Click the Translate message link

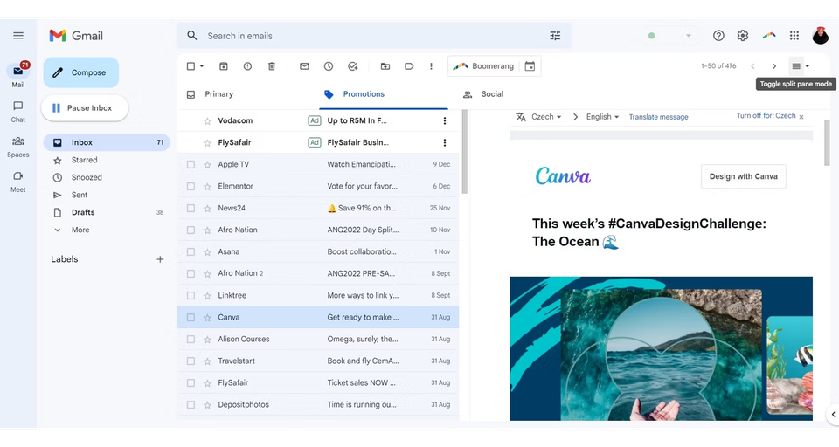pos(658,117)
